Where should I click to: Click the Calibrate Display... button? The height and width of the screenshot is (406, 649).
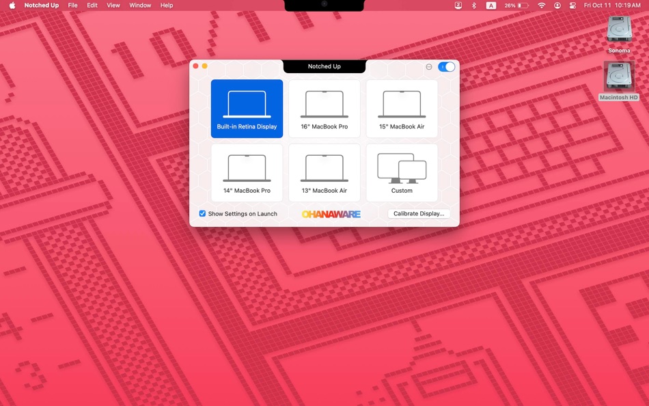click(419, 213)
